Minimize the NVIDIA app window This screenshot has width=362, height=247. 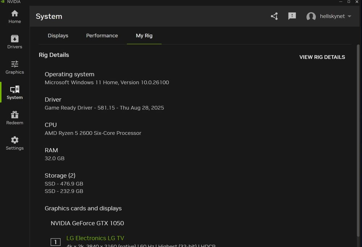pyautogui.click(x=341, y=1)
